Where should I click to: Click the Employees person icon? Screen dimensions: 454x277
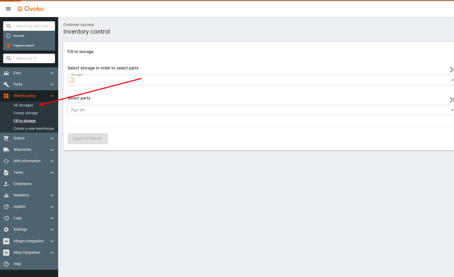[6, 184]
